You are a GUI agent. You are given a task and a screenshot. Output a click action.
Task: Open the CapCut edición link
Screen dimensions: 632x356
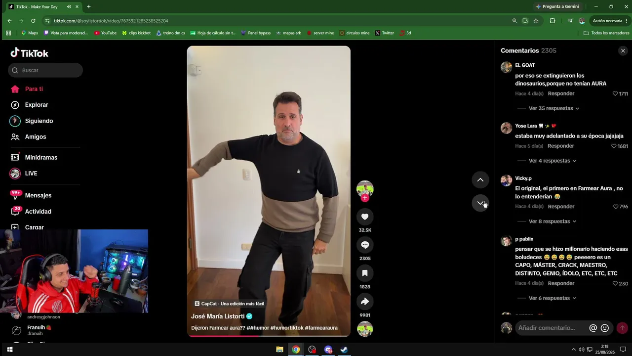pos(229,304)
